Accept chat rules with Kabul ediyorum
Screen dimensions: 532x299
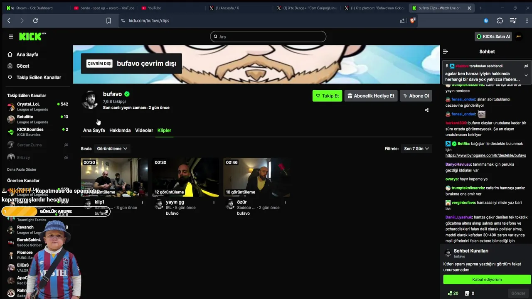click(487, 279)
